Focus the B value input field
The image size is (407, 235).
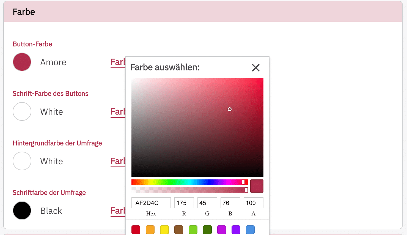pos(230,203)
